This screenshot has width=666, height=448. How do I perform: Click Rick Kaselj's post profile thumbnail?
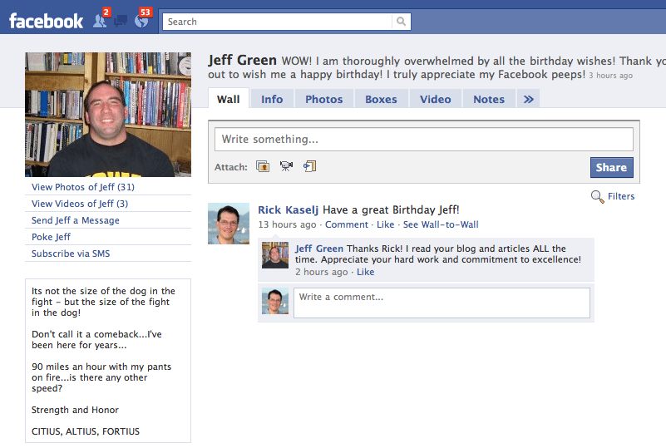pyautogui.click(x=229, y=224)
